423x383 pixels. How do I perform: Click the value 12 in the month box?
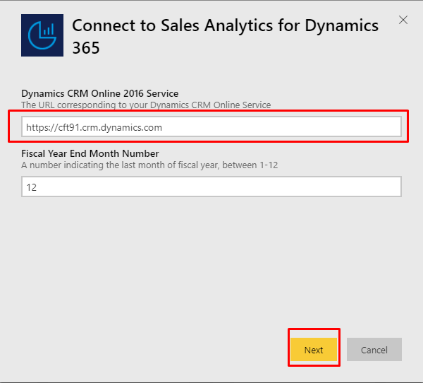32,187
